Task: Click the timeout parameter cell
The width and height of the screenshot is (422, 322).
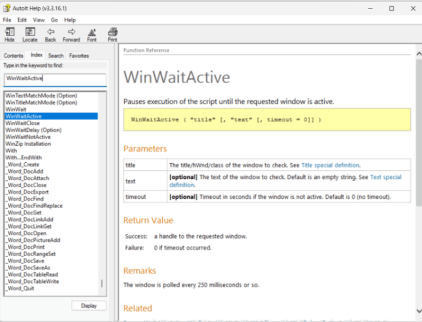Action: [145, 197]
